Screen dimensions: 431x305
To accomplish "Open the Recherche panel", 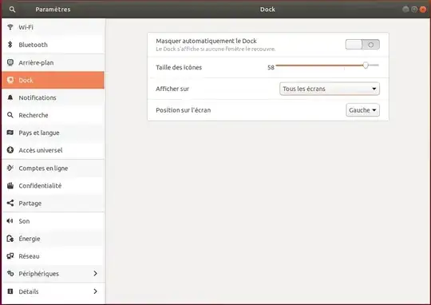I will click(53, 115).
